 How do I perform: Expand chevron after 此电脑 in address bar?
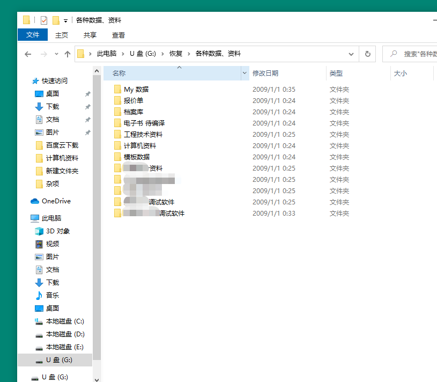(x=123, y=54)
